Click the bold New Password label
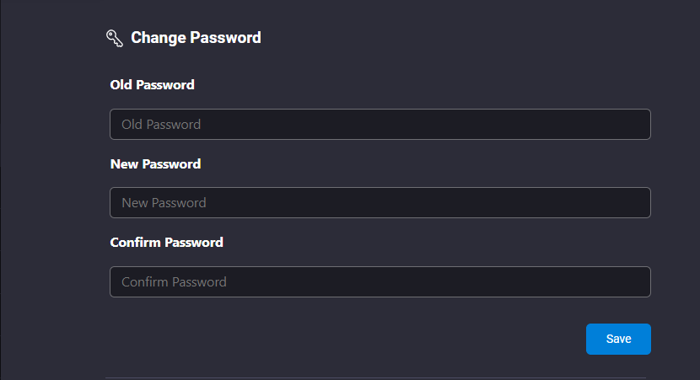Image resolution: width=700 pixels, height=380 pixels. coord(155,164)
